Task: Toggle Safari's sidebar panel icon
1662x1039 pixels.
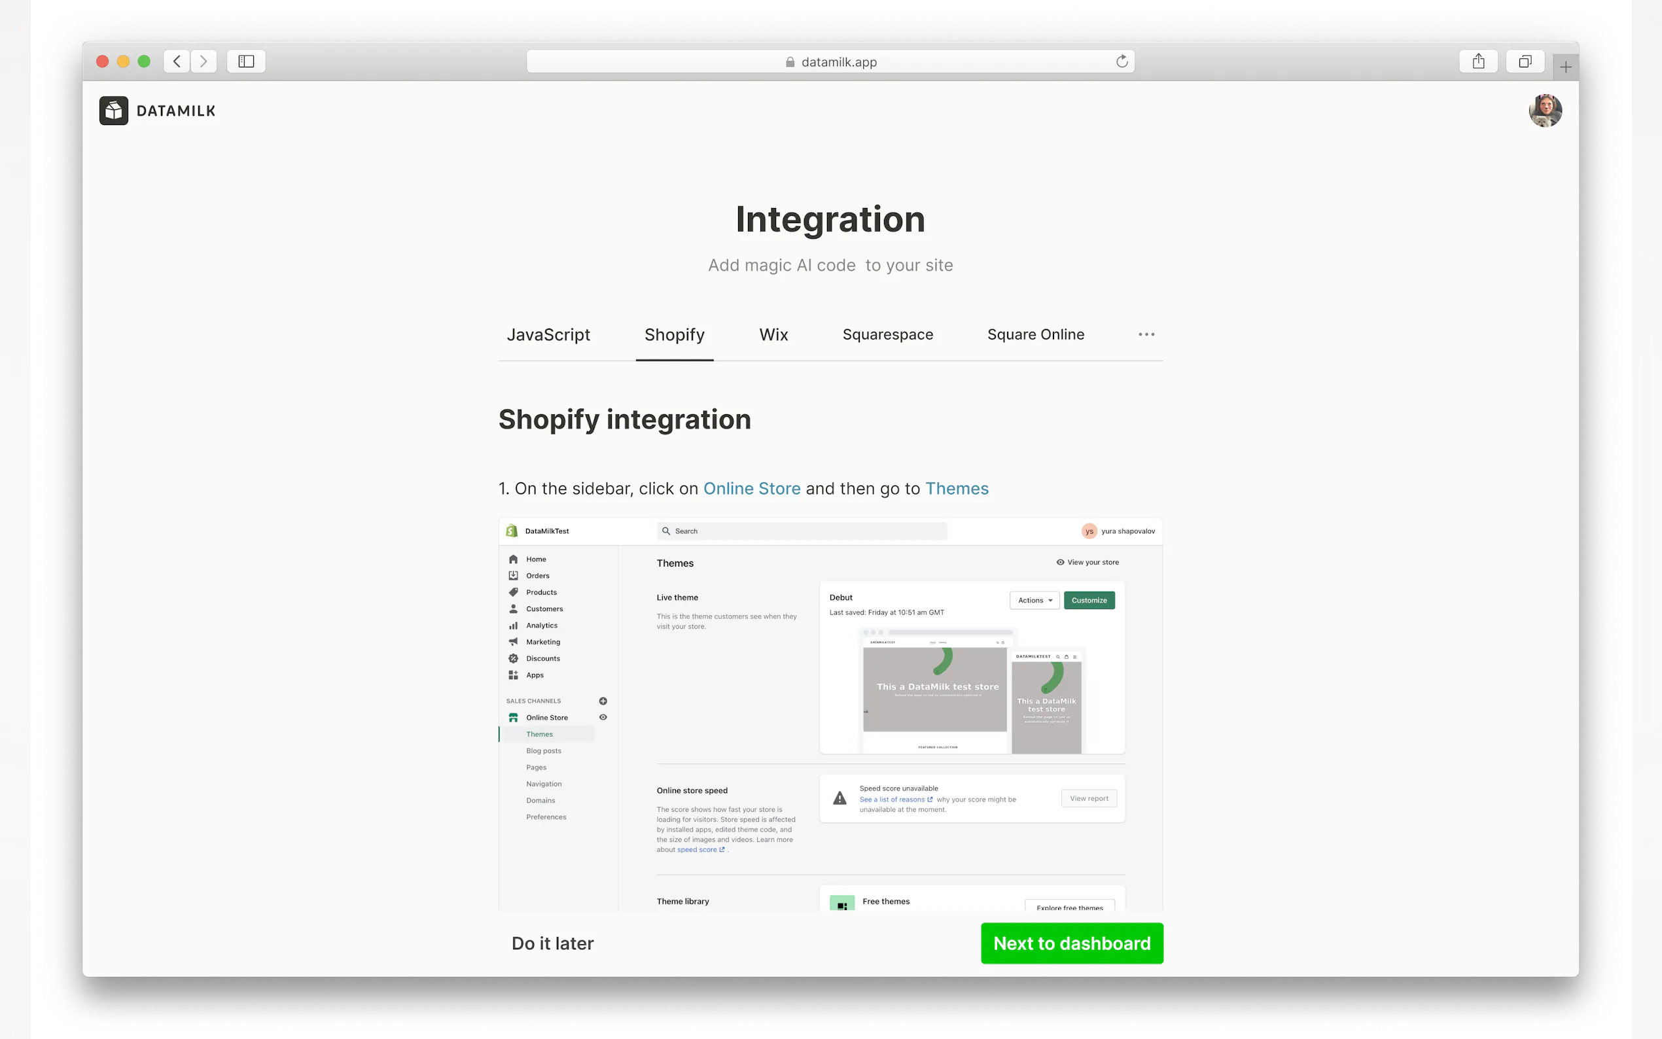Action: pos(246,62)
